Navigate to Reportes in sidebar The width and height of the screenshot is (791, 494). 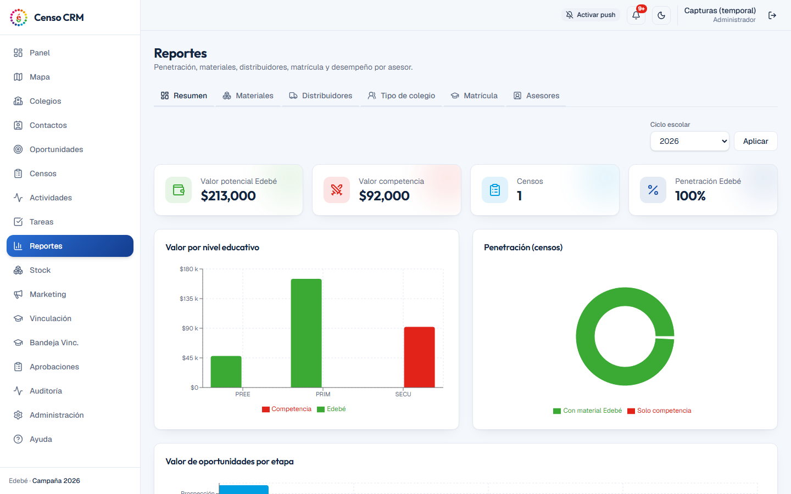click(x=70, y=246)
